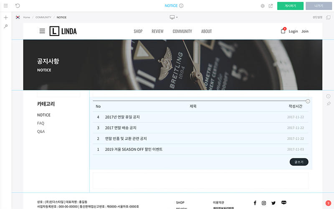Click the 공지사항 banner heading
334x209 pixels.
(x=48, y=61)
